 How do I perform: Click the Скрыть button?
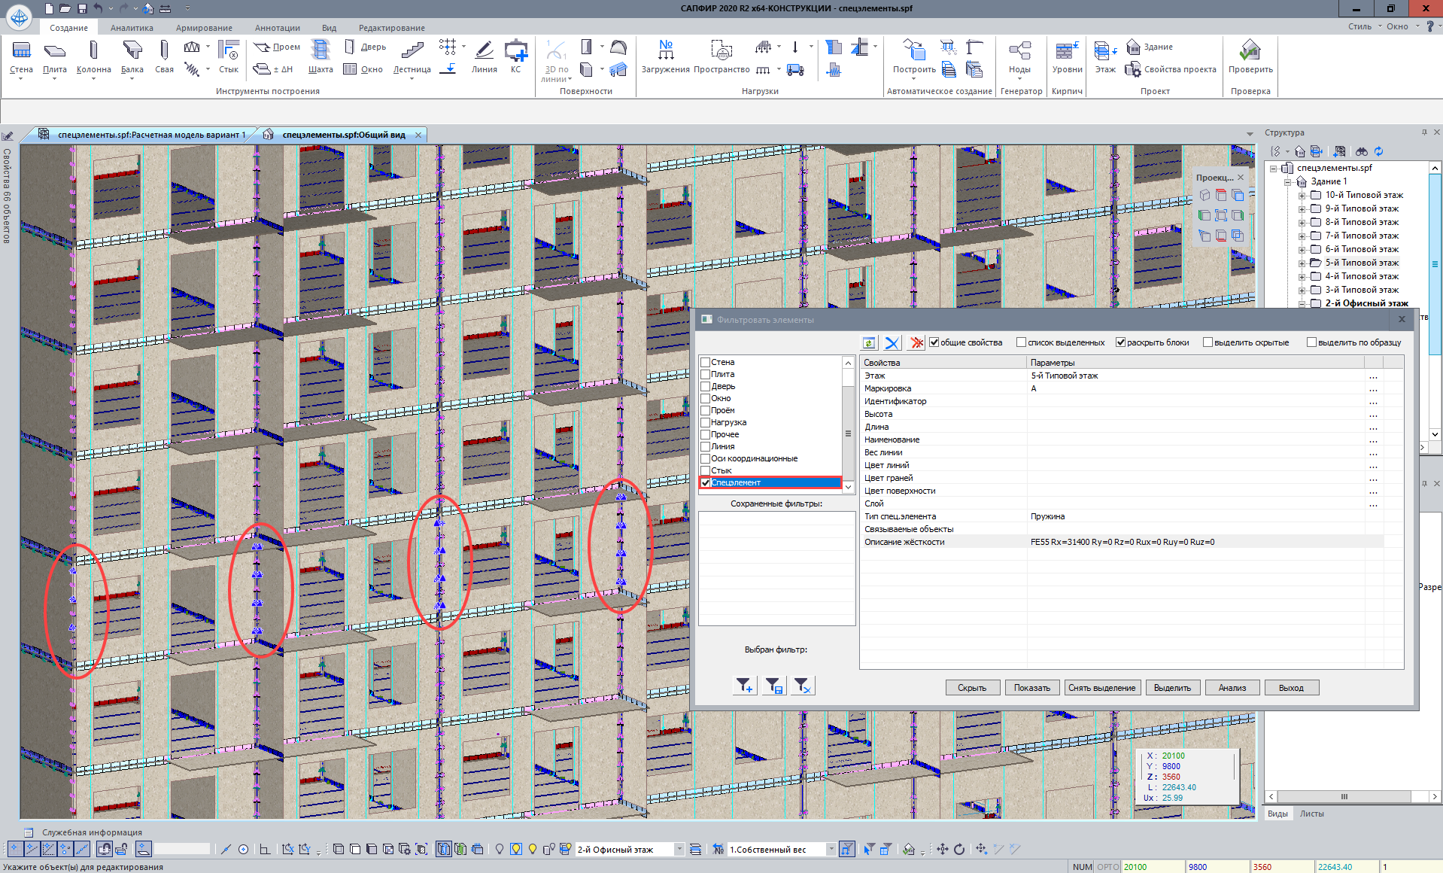click(972, 688)
